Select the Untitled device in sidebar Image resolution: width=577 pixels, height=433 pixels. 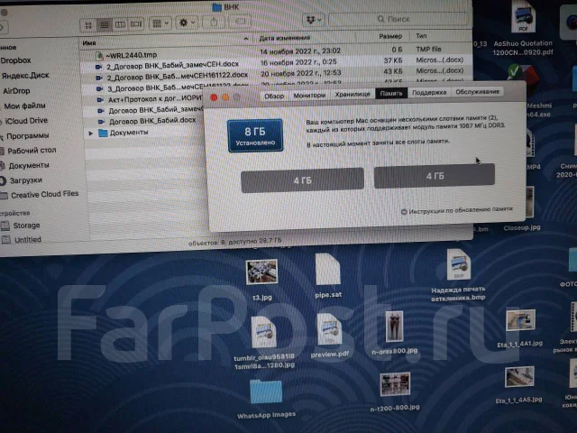click(x=27, y=240)
